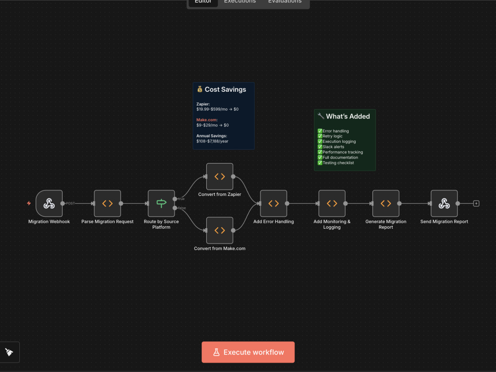
Task: Click the lightning trigger icon beside Migration Webhook
Action: pos(29,203)
